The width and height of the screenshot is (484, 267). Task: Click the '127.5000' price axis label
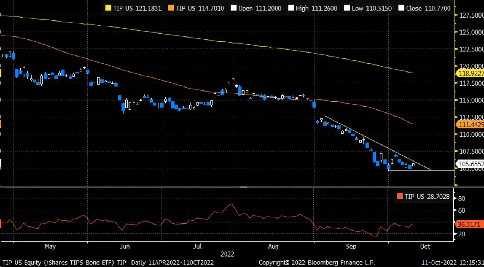point(472,15)
